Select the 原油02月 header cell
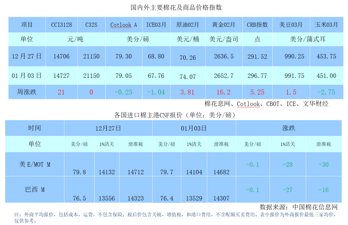The height and width of the screenshot is (225, 348). point(188,24)
